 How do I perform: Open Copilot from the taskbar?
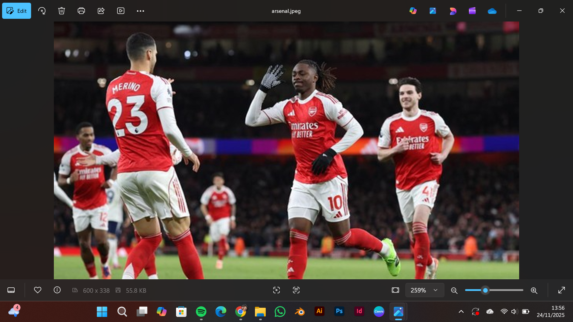pyautogui.click(x=162, y=312)
